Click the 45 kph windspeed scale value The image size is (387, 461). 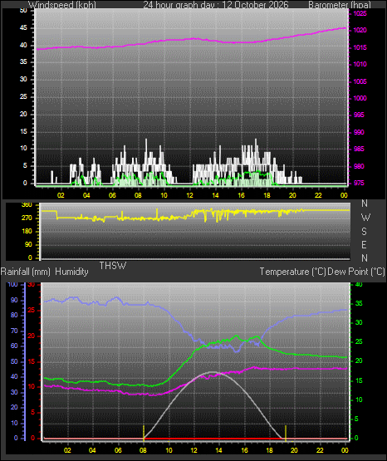(23, 28)
